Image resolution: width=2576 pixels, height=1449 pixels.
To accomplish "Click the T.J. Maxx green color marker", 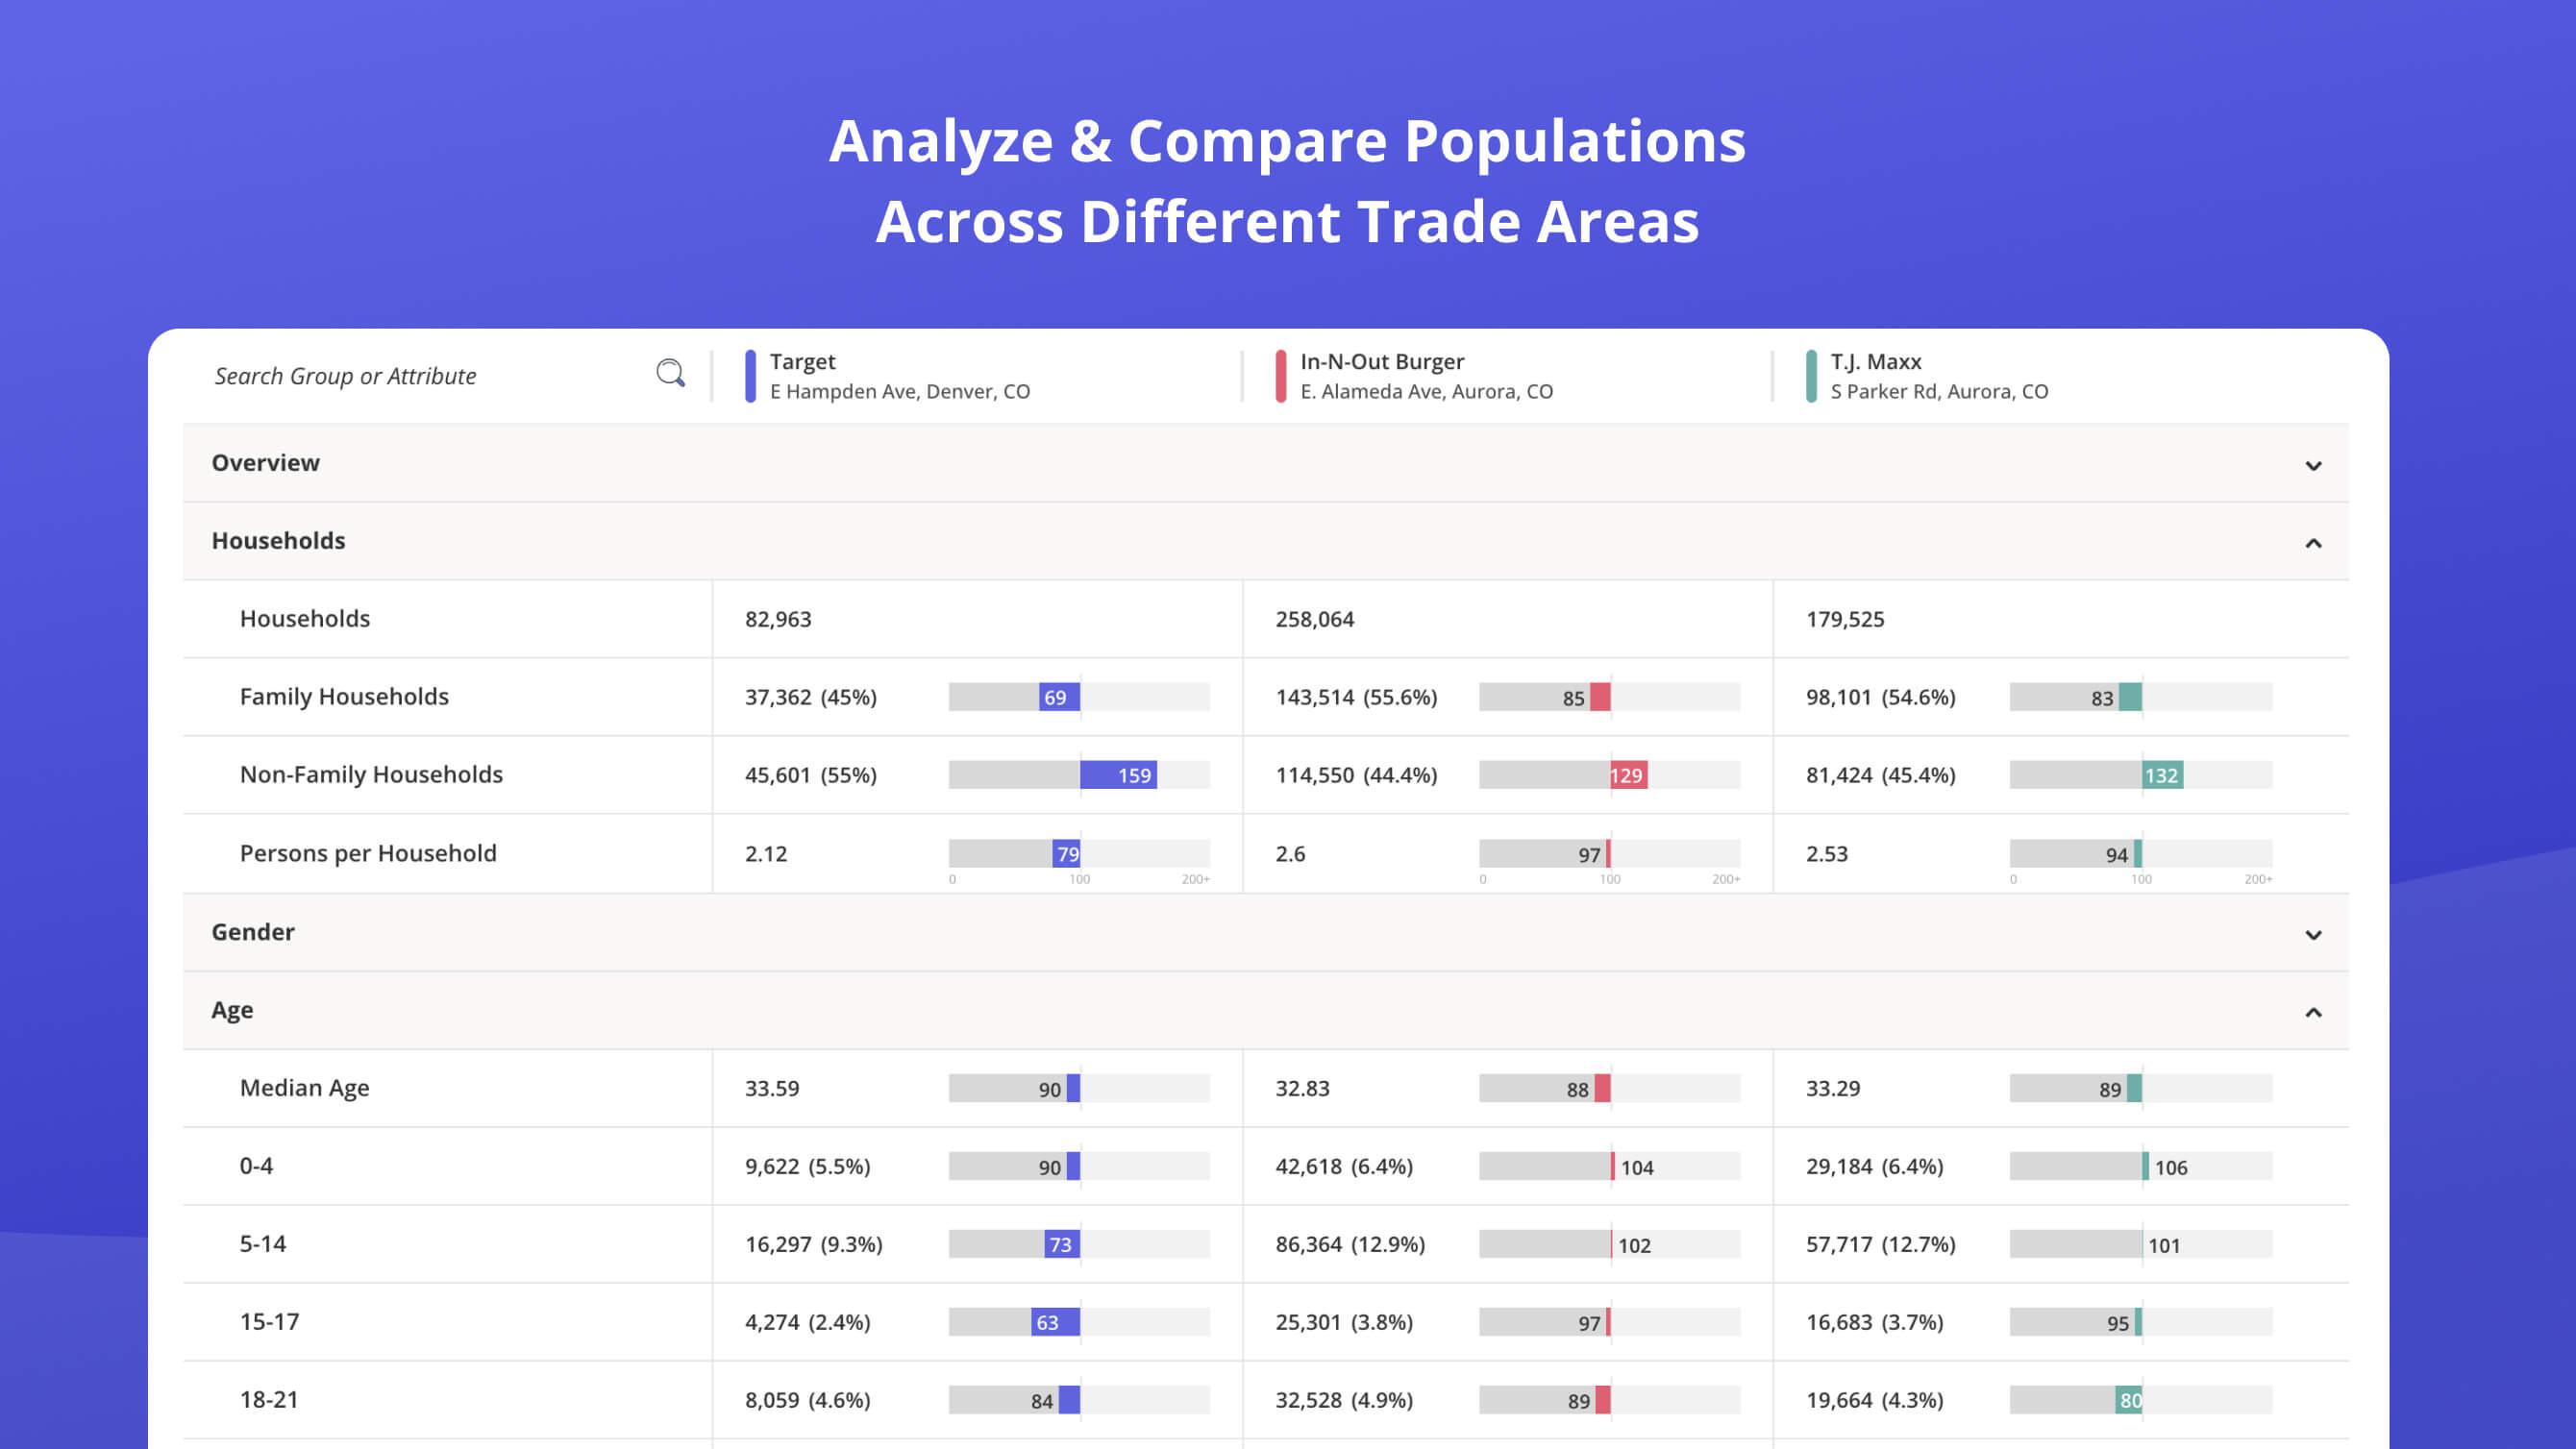I will tap(1811, 376).
